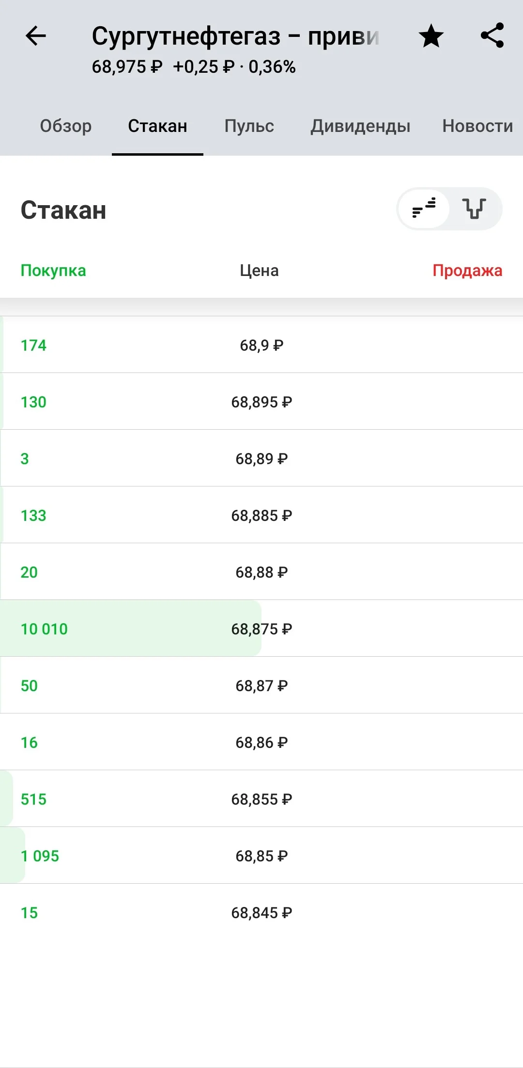523x1068 pixels.
Task: Go back with the arrow icon
Action: click(36, 36)
